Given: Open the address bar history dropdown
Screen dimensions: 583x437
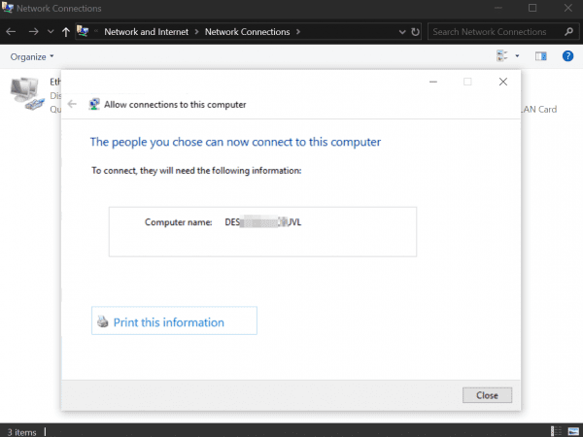Looking at the screenshot, I should [x=402, y=31].
